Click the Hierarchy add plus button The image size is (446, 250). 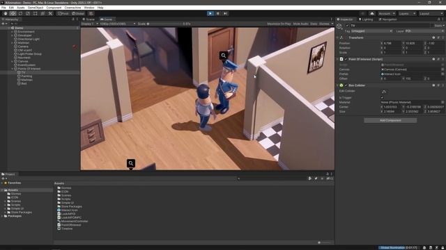tap(3, 24)
